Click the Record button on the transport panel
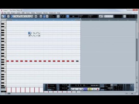Screen dimensions: 139x104 [x=98, y=89]
